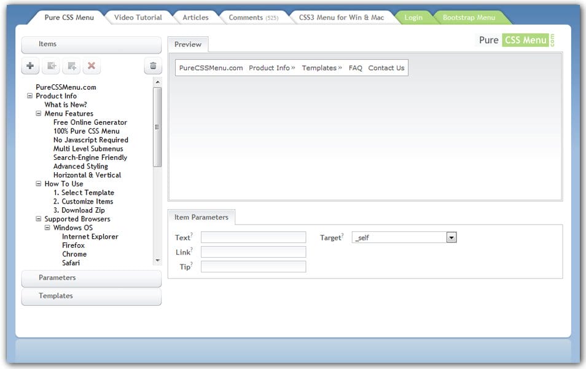Click the Add Next Item icon
Screen dimensions: 586x369
[x=51, y=66]
